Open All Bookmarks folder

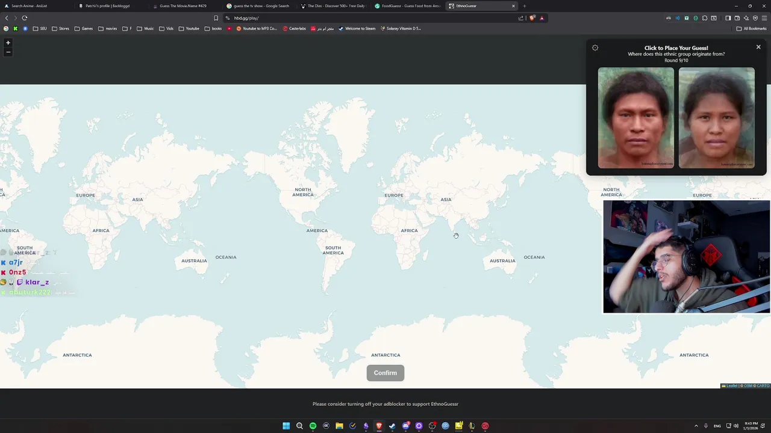click(x=751, y=28)
